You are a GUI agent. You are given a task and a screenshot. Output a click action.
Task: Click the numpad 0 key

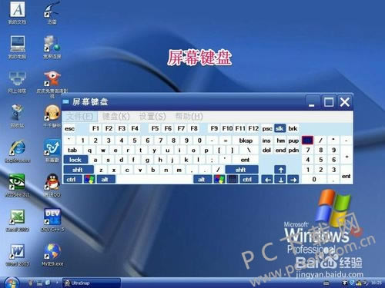(314, 180)
